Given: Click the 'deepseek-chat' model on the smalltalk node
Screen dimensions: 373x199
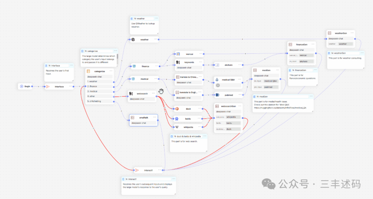Looking at the screenshot, I should (x=144, y=123).
